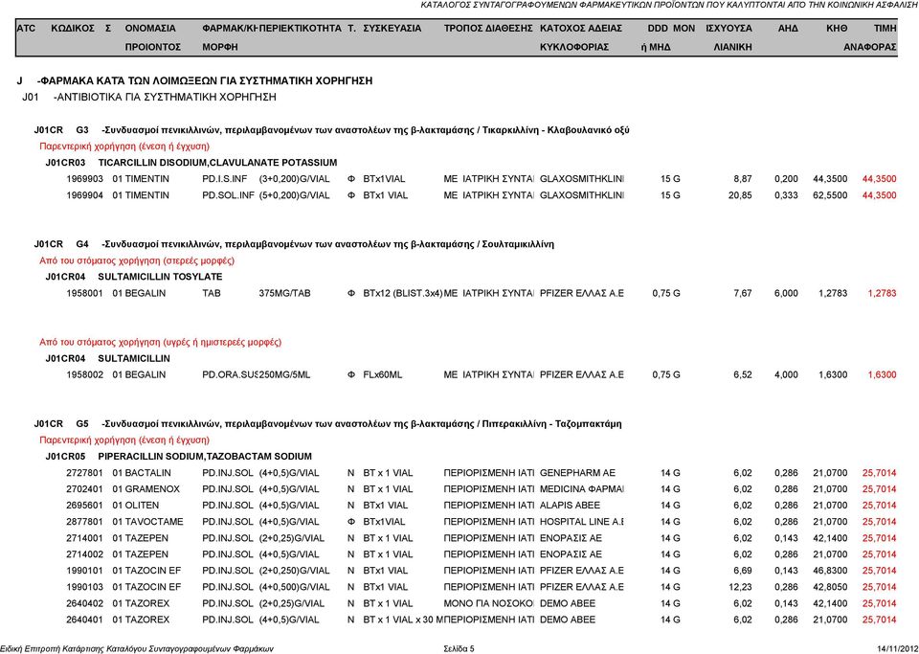Image resolution: width=919 pixels, height=654 pixels.
Task: Click the red υγρές ή ημιστερεές route heading
Action: click(160, 342)
